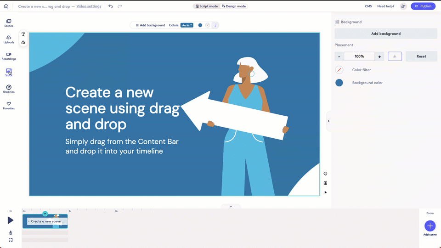Switch to Design mode
The width and height of the screenshot is (441, 248).
click(234, 6)
